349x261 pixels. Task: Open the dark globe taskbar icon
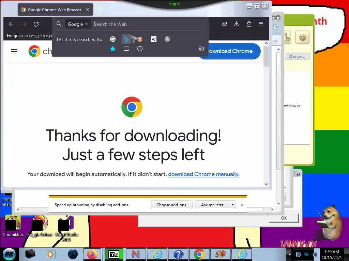[73, 254]
